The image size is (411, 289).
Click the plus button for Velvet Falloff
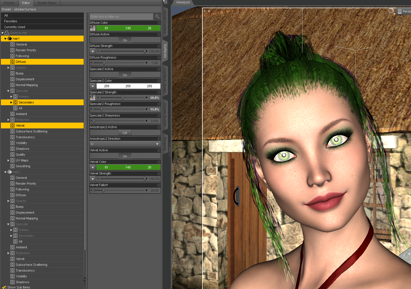pyautogui.click(x=146, y=190)
